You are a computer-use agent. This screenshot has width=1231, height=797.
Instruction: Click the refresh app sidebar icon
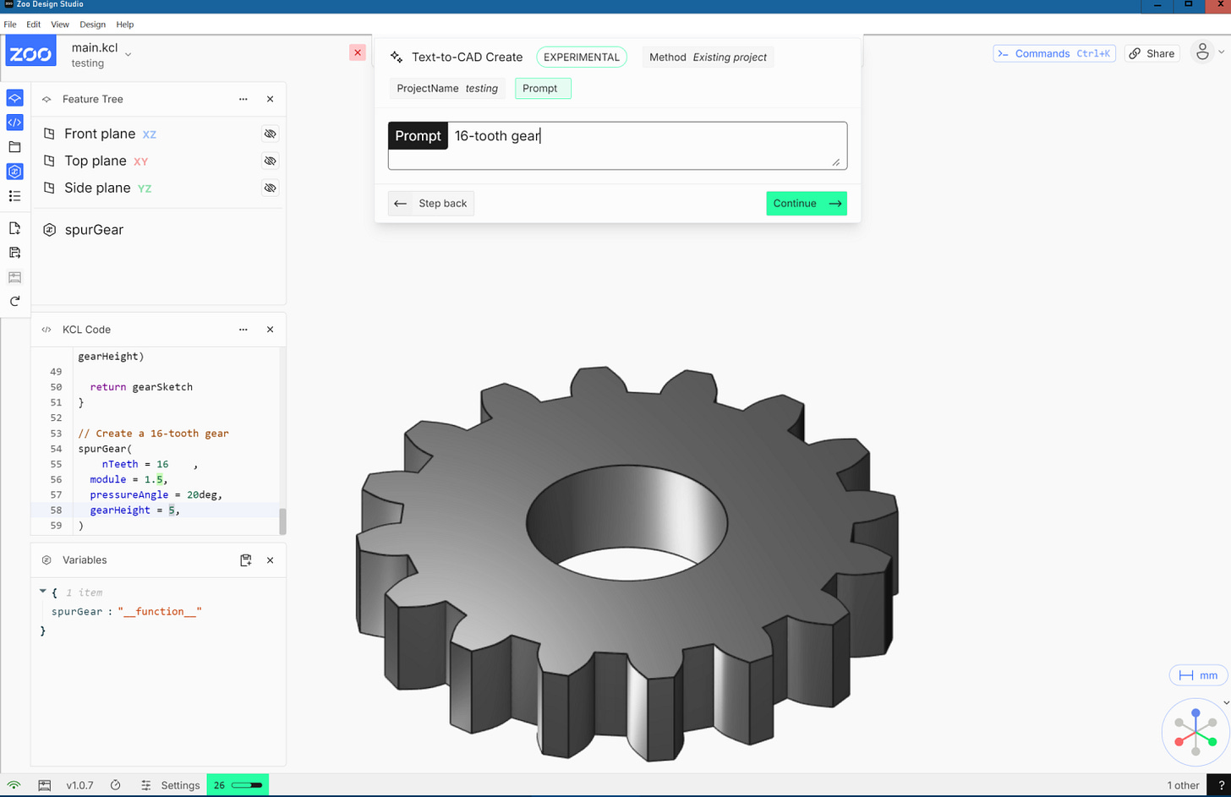(x=14, y=302)
